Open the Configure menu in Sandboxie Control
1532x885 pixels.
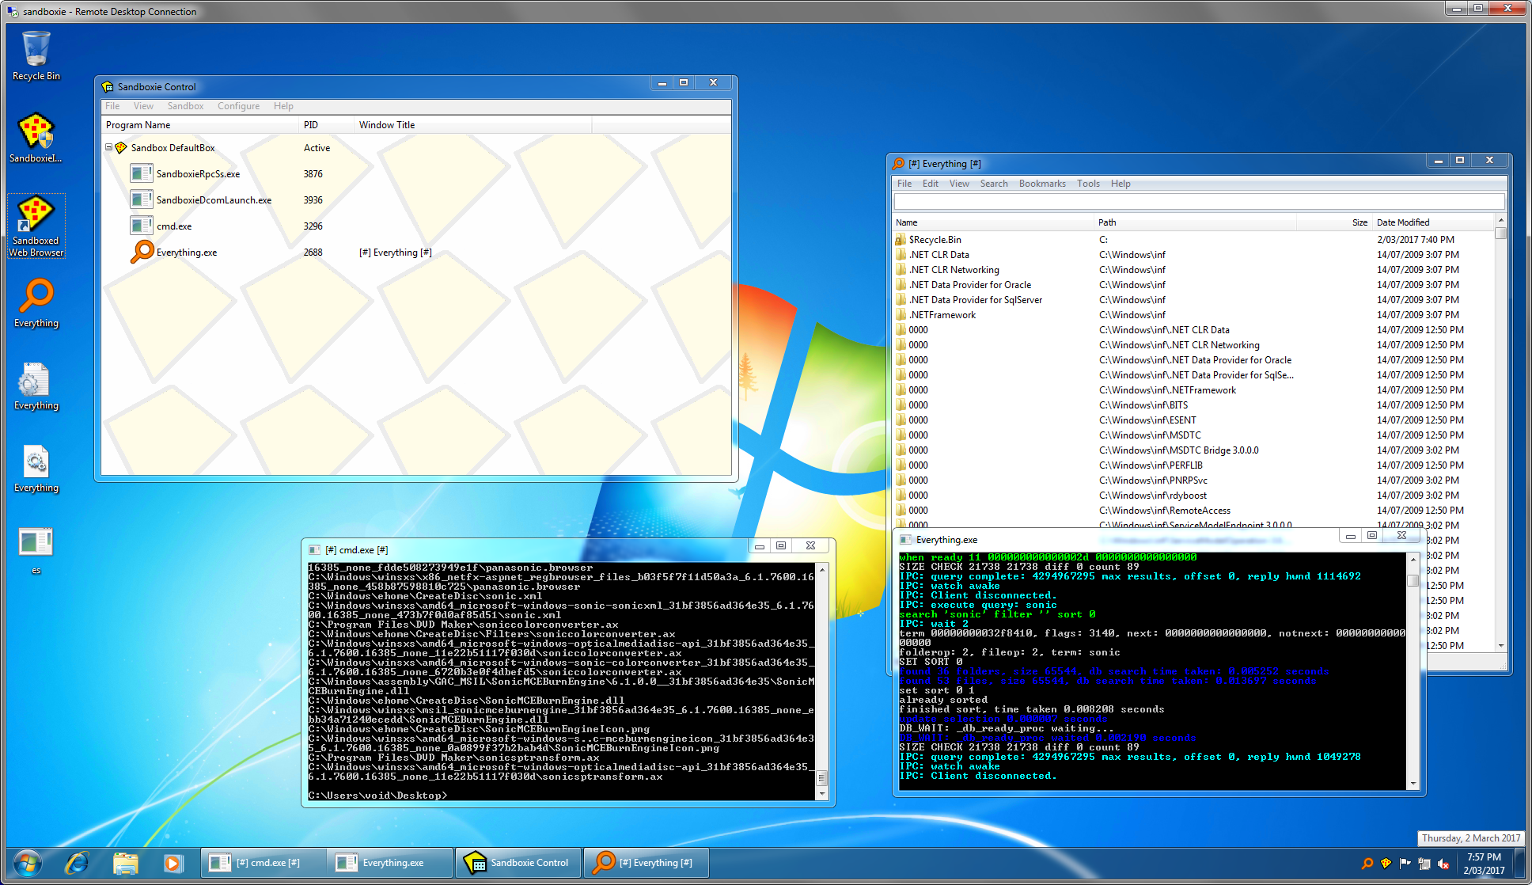pos(238,106)
